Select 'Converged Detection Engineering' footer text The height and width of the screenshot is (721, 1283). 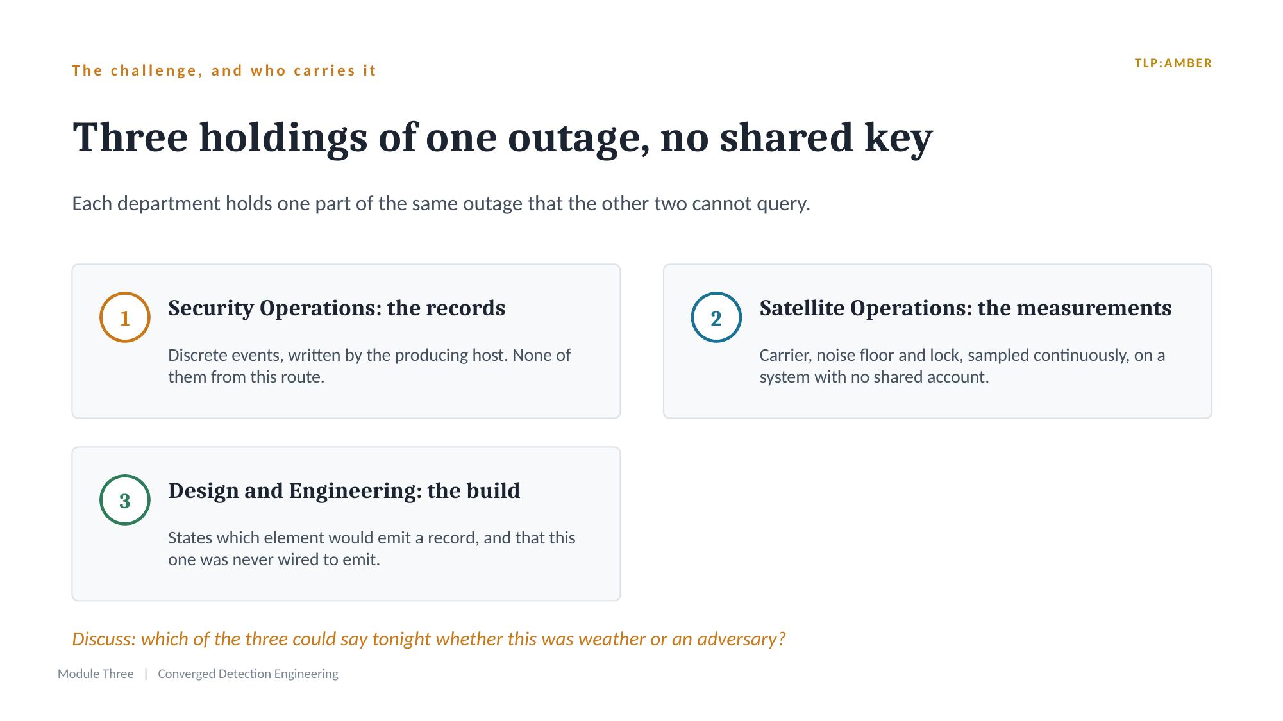pos(248,674)
